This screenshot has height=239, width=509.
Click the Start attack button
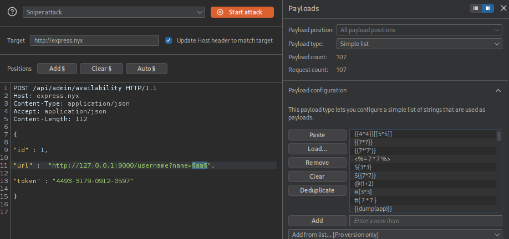pos(242,12)
